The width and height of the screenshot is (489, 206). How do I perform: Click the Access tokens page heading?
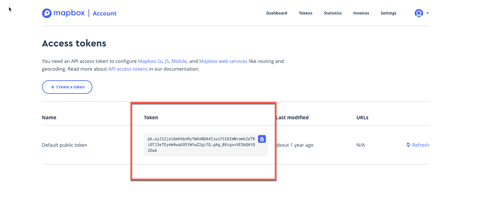click(x=74, y=43)
